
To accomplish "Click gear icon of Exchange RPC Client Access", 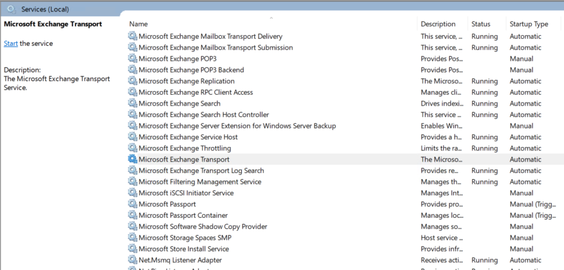I will [132, 92].
